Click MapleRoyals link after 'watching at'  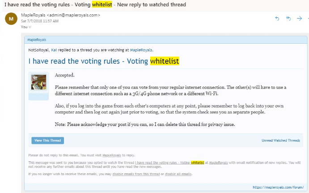[141, 50]
